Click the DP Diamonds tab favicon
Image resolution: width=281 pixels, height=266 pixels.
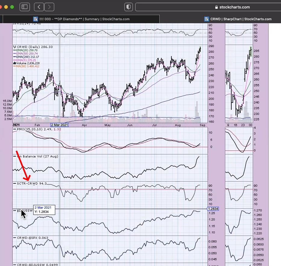tap(36, 19)
